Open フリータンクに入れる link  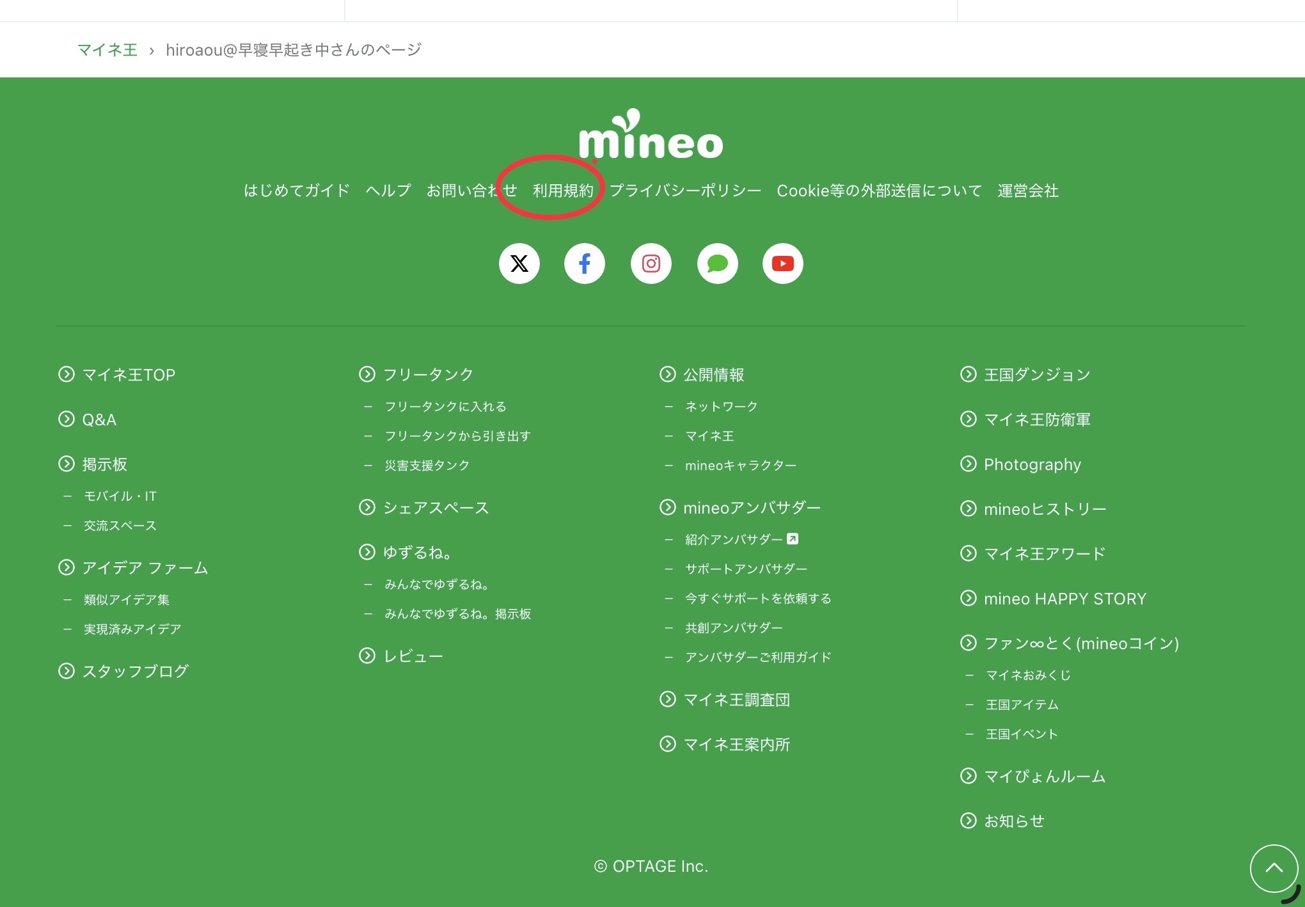click(x=445, y=407)
